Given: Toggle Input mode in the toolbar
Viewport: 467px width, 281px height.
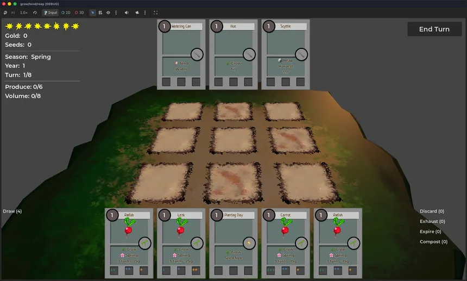Looking at the screenshot, I should point(50,13).
